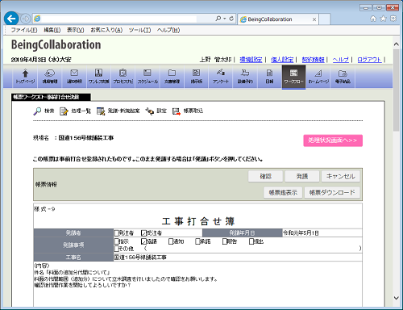Click pink 処理状況画面へ>> button
Viewport: 403px width, 310px height.
[x=333, y=140]
